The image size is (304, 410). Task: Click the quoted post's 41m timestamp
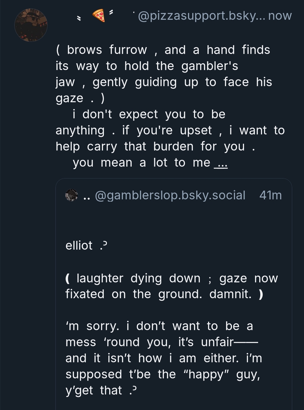pos(270,195)
